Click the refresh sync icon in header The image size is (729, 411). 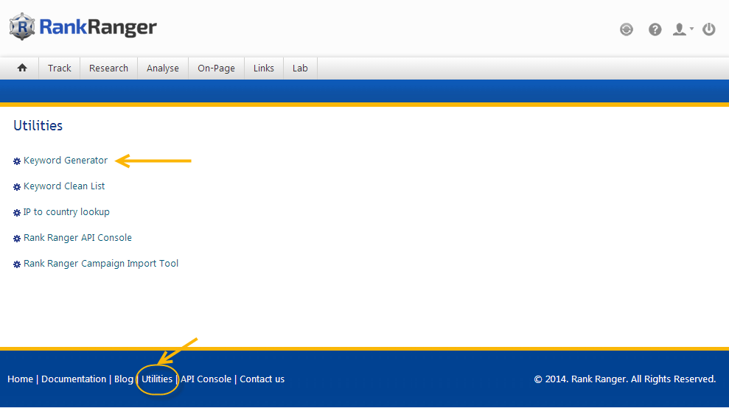tap(627, 29)
